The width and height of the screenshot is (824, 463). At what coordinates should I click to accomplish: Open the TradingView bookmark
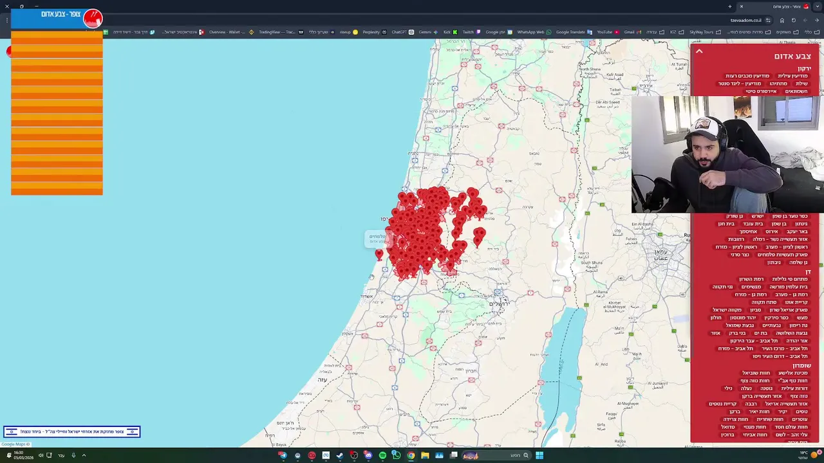281,32
